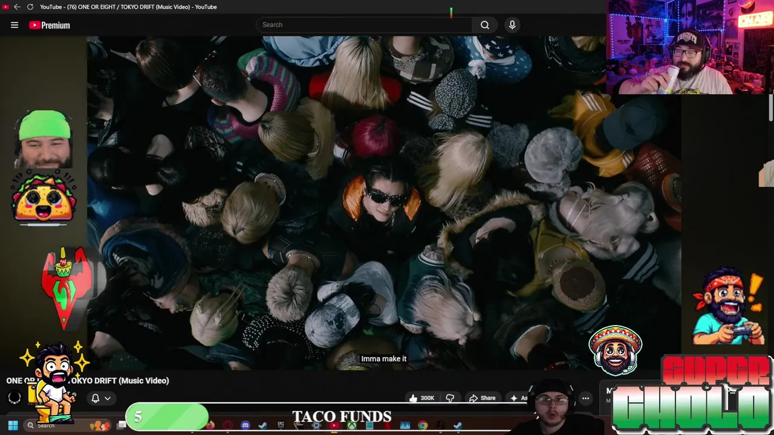Open Firefox from the taskbar
The image size is (774, 435).
tap(210, 425)
